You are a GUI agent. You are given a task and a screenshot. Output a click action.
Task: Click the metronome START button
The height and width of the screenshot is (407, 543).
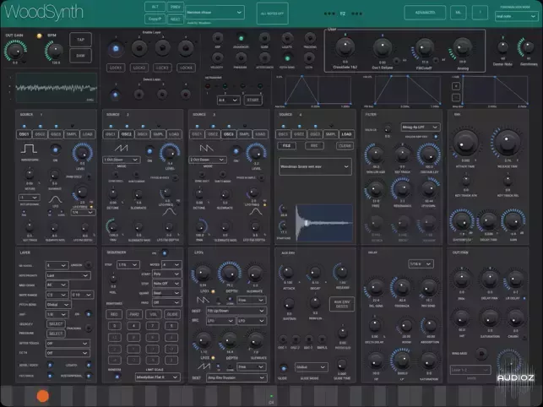point(252,100)
